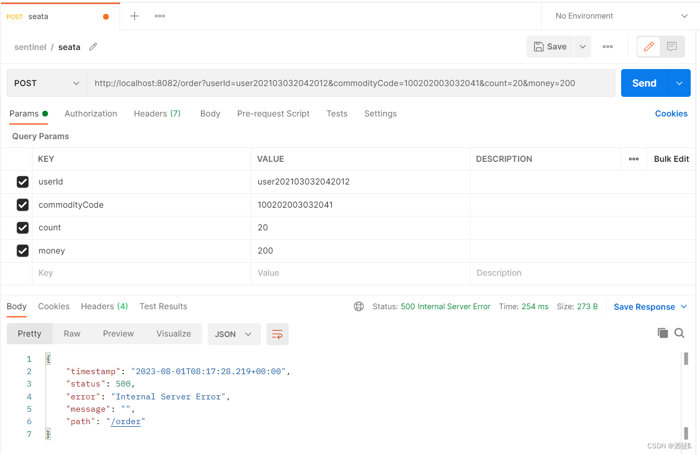700x454 pixels.
Task: Click the network globe icon near Status
Action: point(359,306)
